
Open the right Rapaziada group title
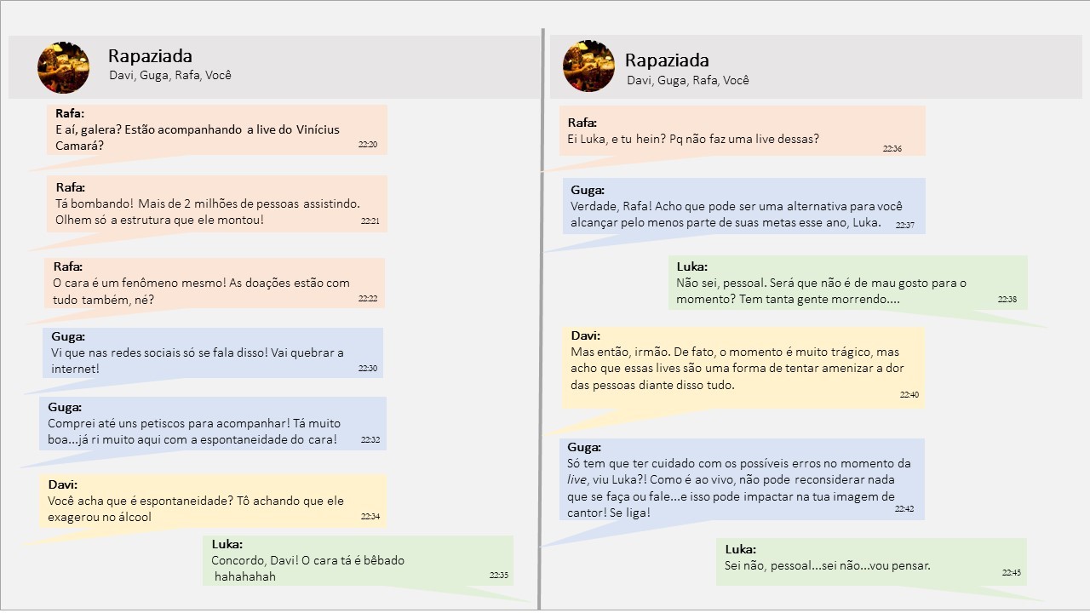(667, 60)
